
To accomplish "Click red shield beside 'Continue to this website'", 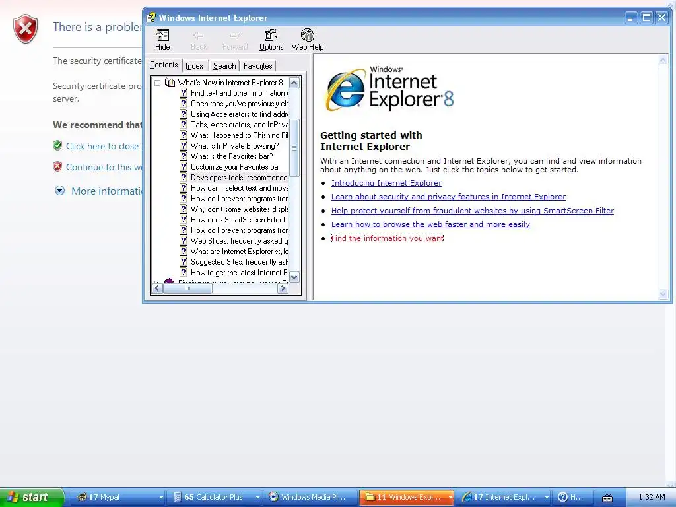I will (57, 166).
